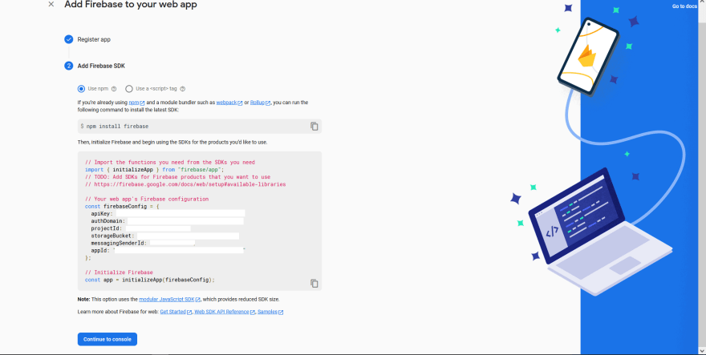Click the Add Firebase to your web app heading
Image resolution: width=706 pixels, height=355 pixels.
click(131, 5)
